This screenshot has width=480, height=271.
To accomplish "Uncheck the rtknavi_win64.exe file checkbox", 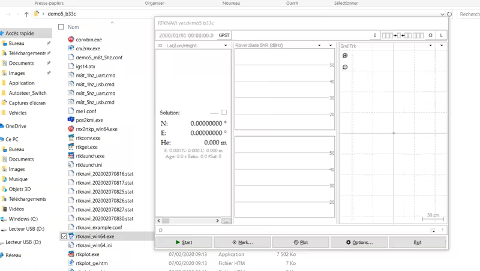I will point(64,236).
